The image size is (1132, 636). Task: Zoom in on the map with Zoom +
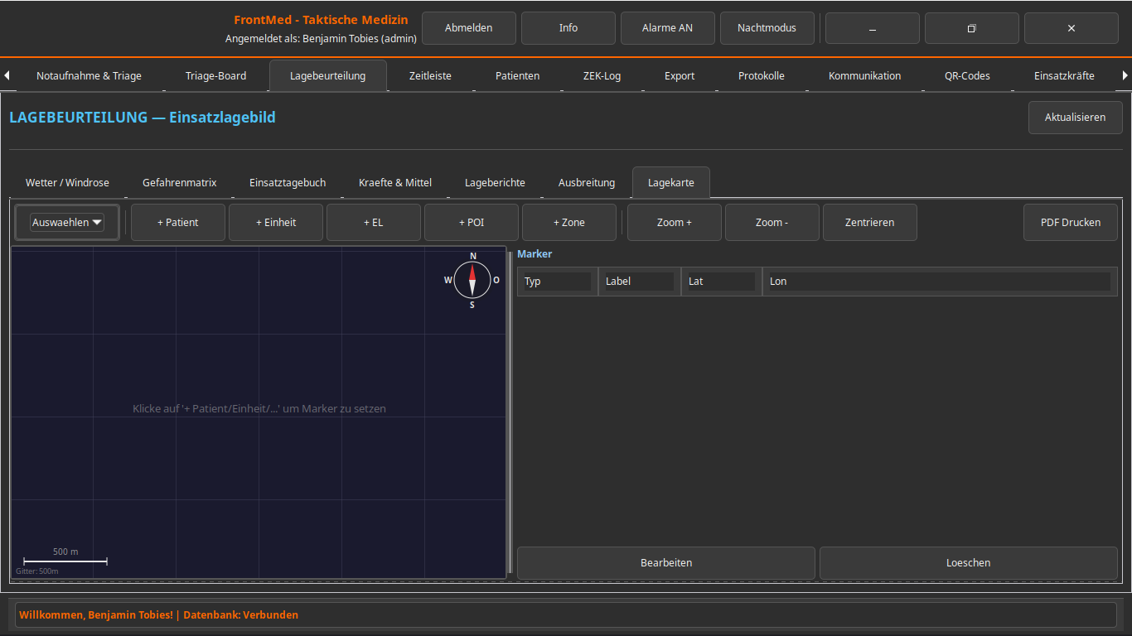pyautogui.click(x=674, y=222)
